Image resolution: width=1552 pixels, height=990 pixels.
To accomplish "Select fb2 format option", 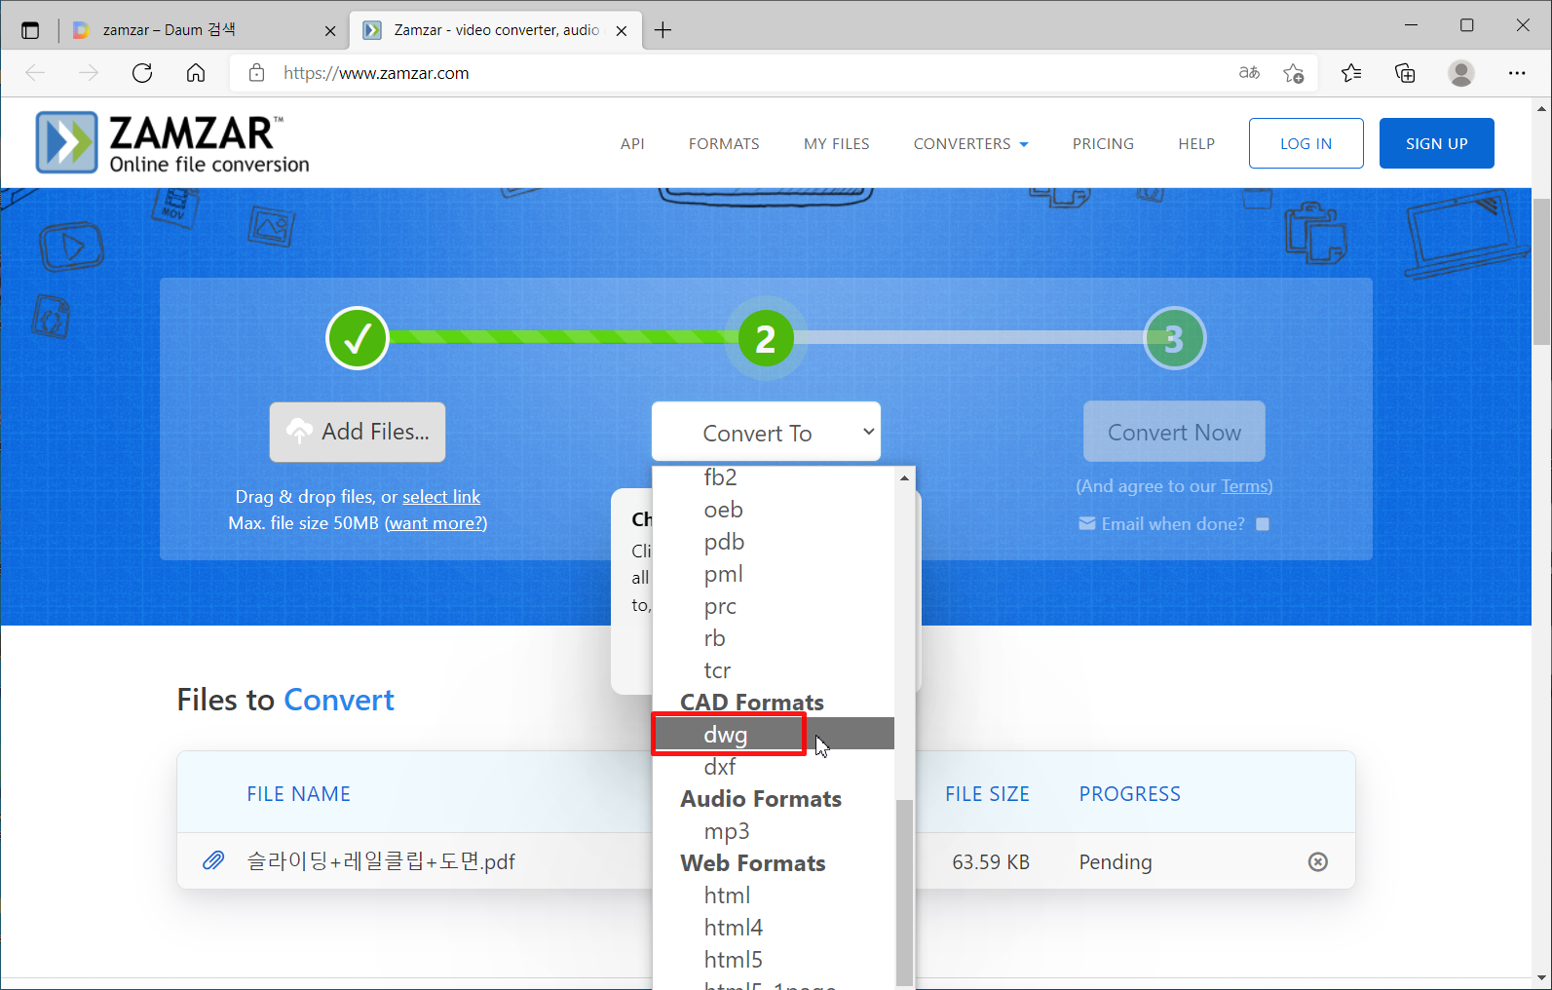I will 774,476.
